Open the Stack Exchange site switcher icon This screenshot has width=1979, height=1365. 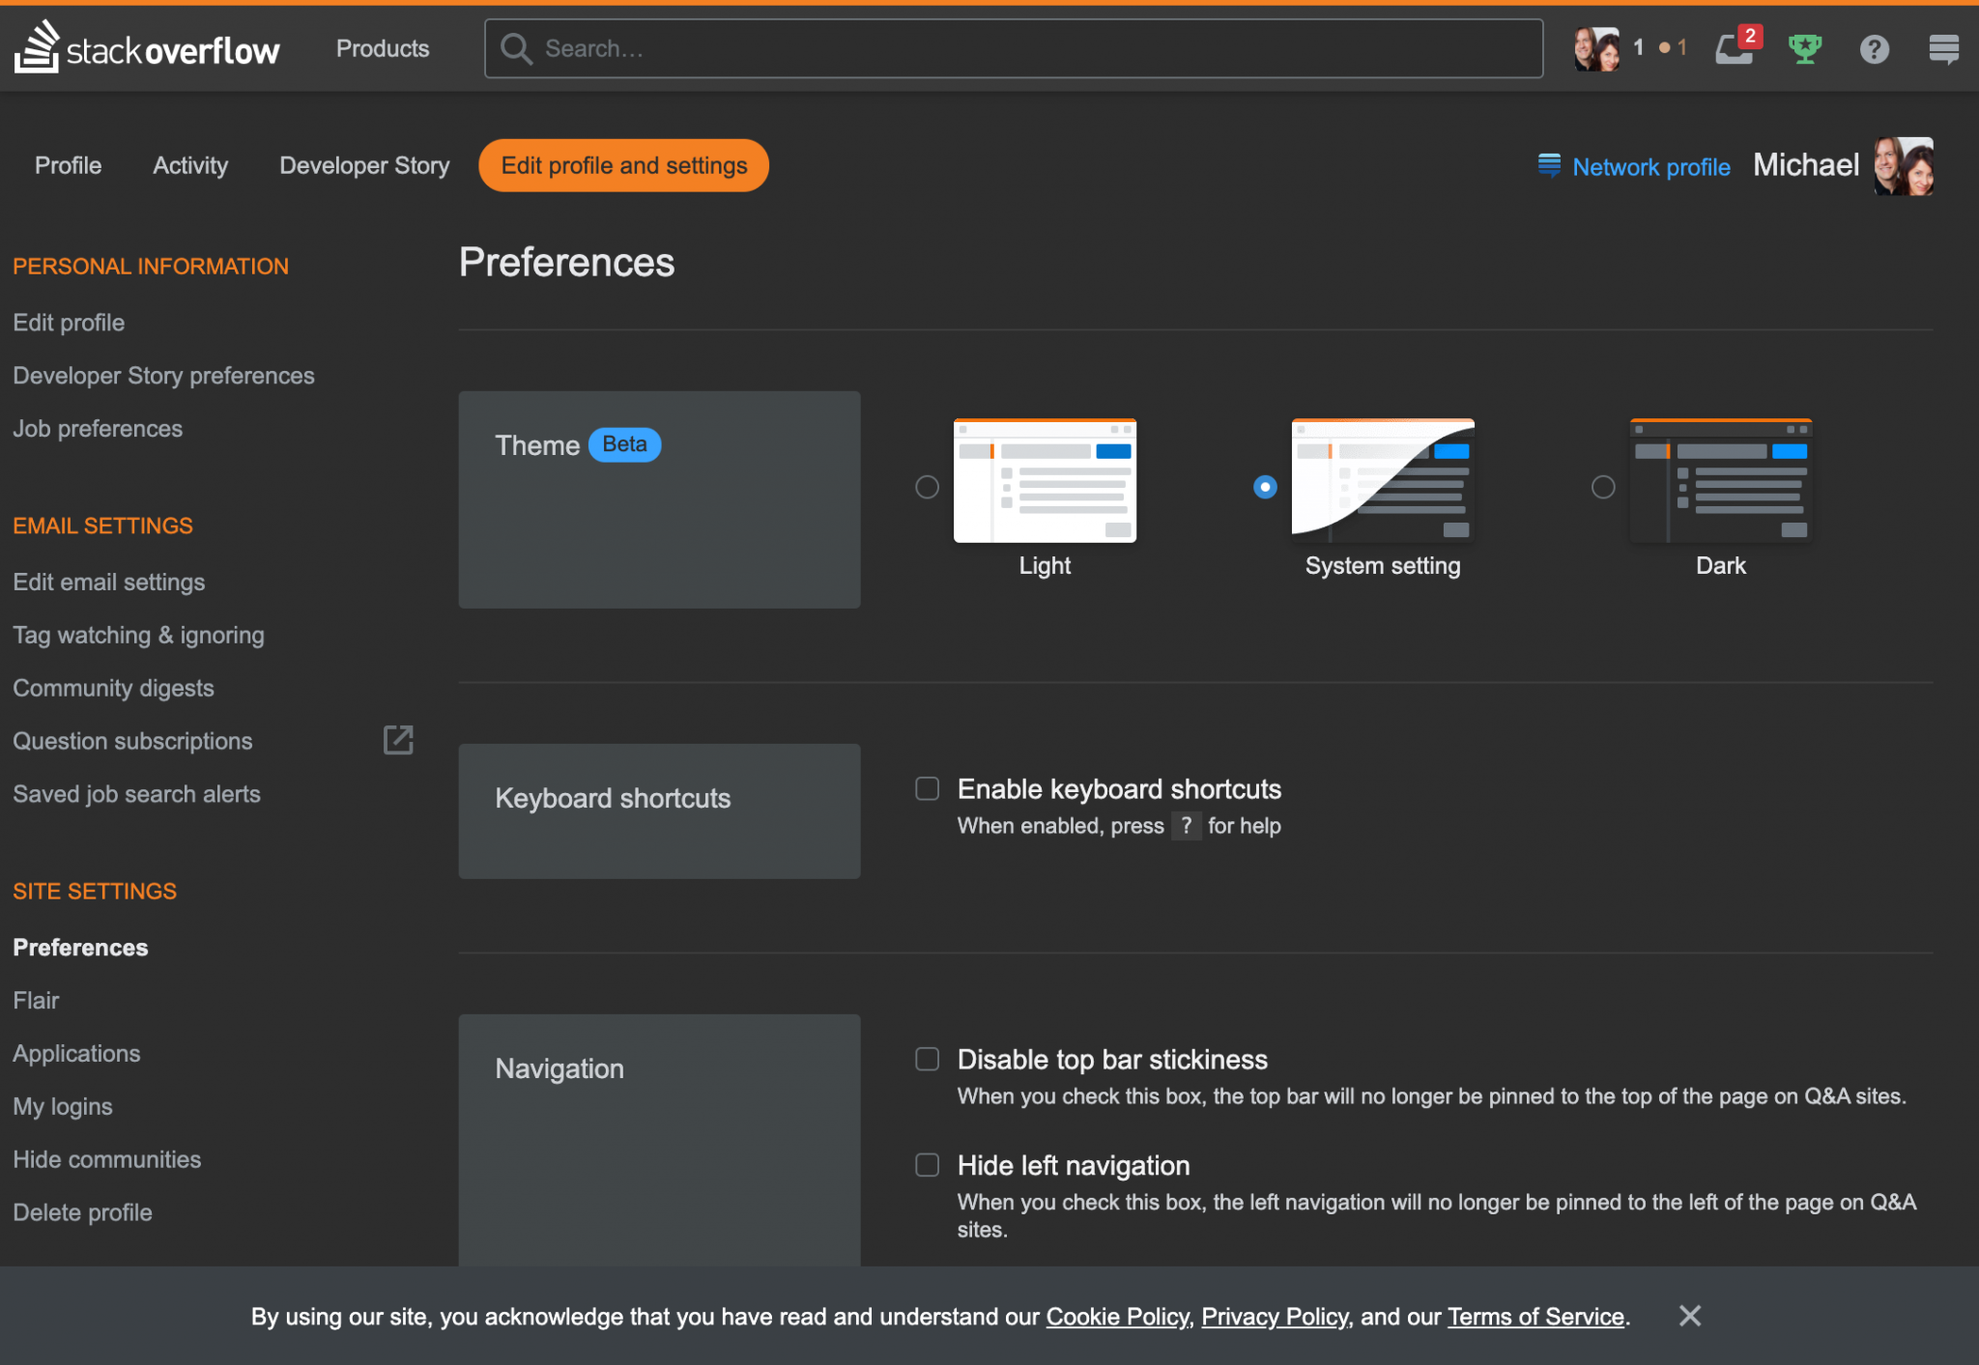click(1944, 48)
